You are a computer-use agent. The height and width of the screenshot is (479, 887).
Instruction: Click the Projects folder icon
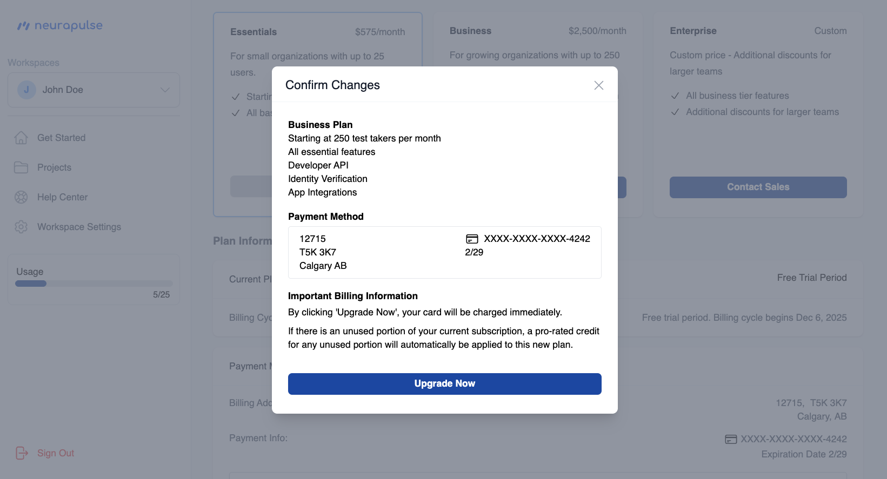21,167
